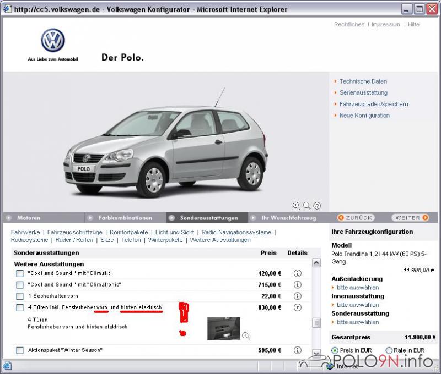The width and height of the screenshot is (441, 374).
Task: Check Aktionspaket Winter Season option
Action: click(x=20, y=350)
